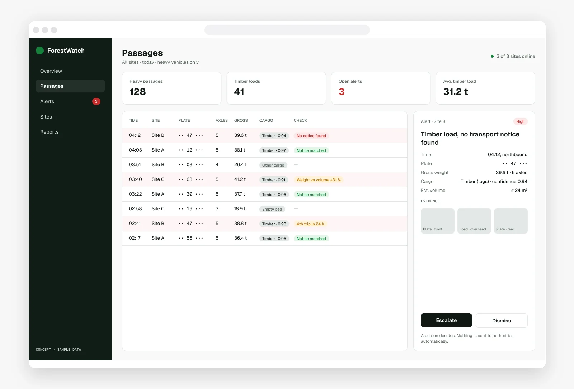The width and height of the screenshot is (574, 389).
Task: Select the 03:22 Site A row time
Action: 135,194
